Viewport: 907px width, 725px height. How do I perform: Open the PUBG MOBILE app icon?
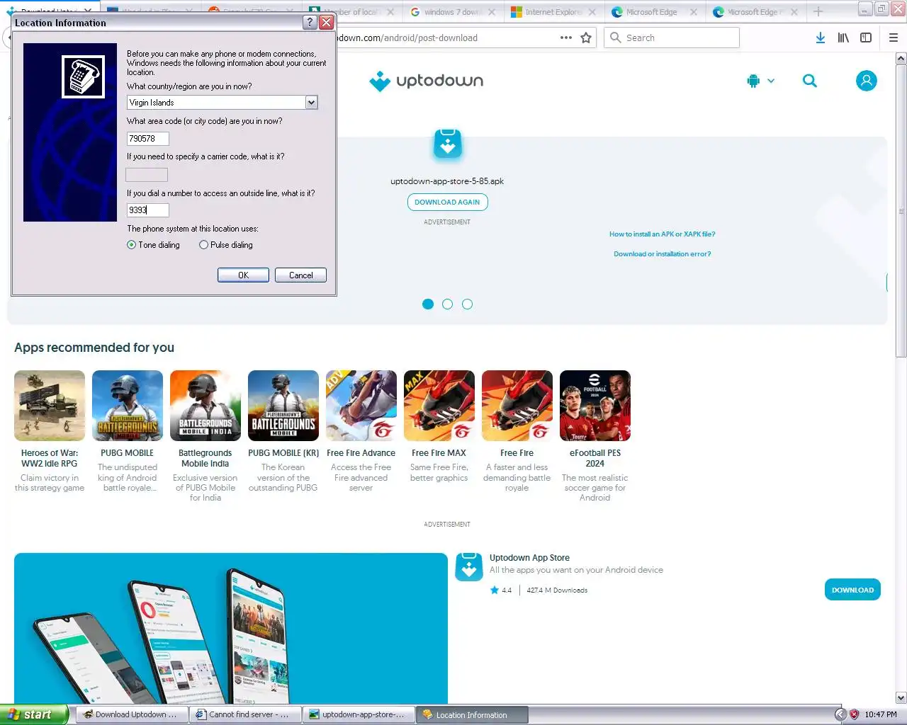coord(128,406)
